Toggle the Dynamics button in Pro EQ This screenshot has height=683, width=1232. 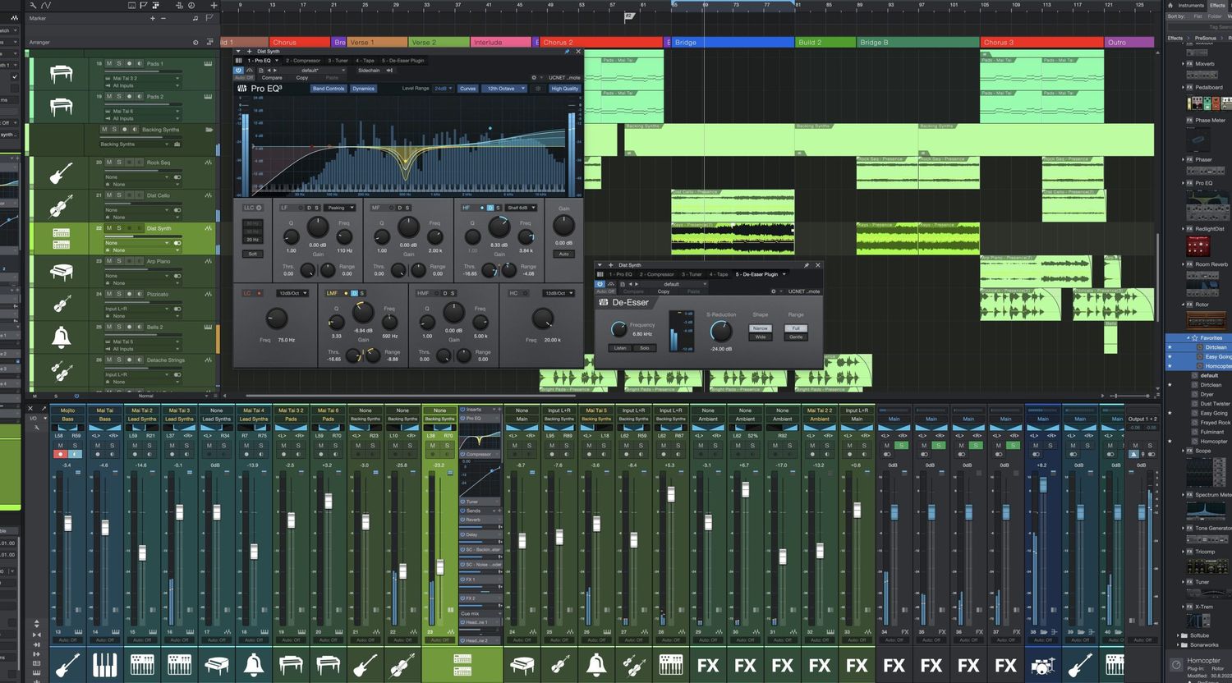363,89
